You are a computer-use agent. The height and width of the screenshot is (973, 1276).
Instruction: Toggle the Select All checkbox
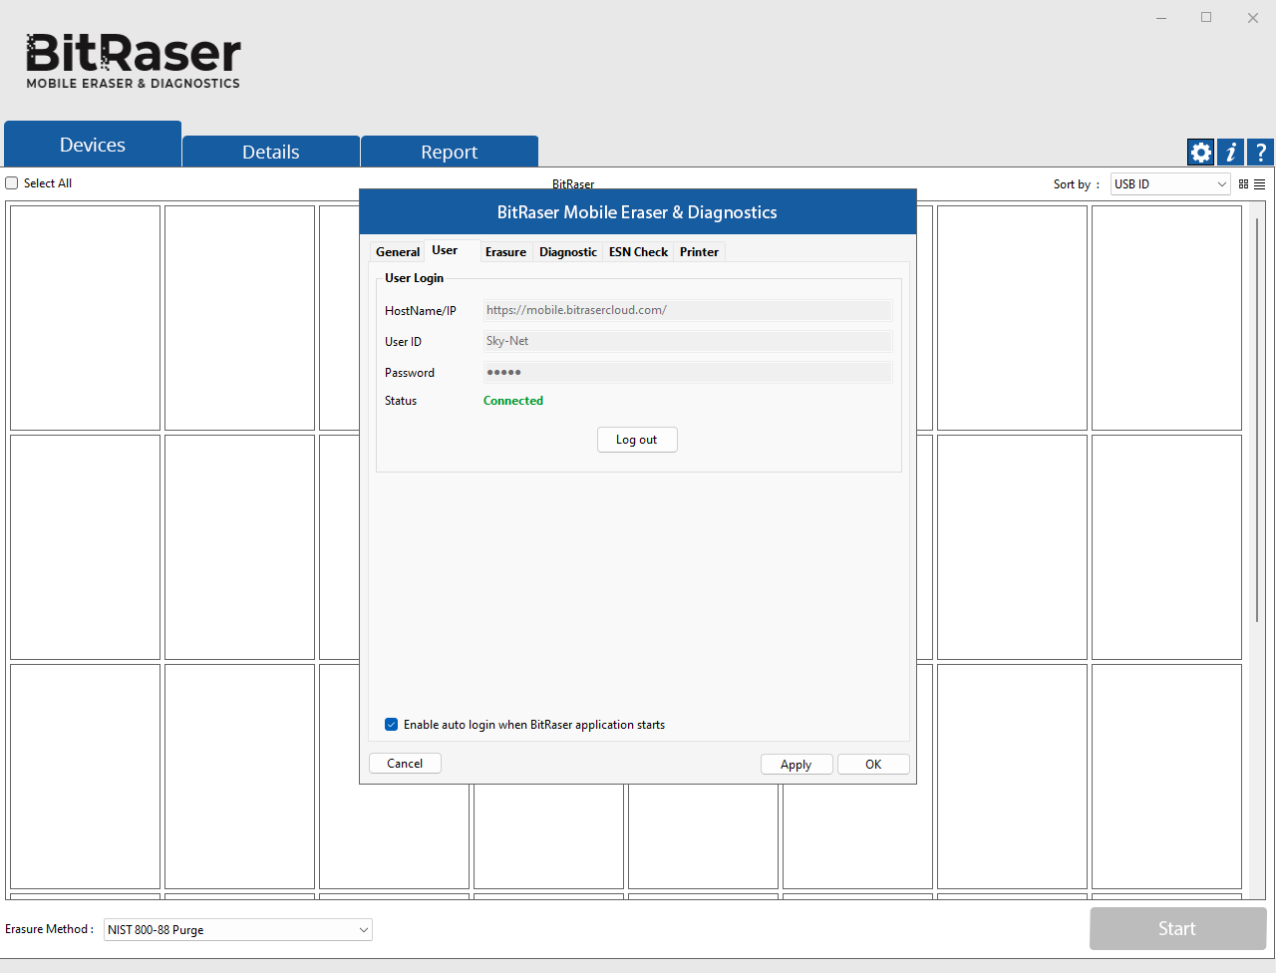click(x=12, y=183)
